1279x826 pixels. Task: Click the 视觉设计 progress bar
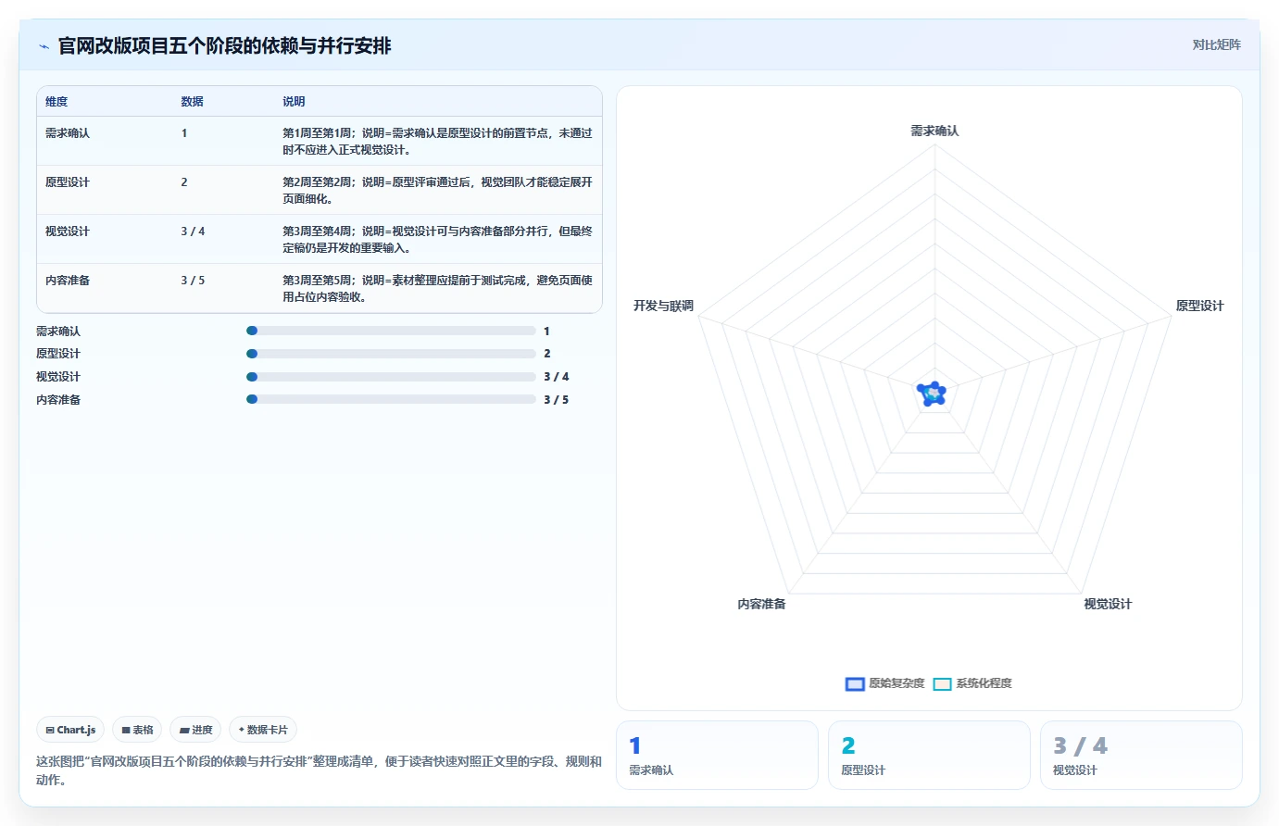[391, 377]
